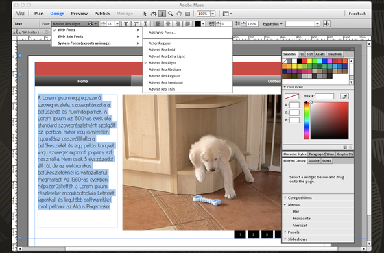This screenshot has width=384, height=253.
Task: Switch to the Spacing tab
Action: tap(314, 161)
